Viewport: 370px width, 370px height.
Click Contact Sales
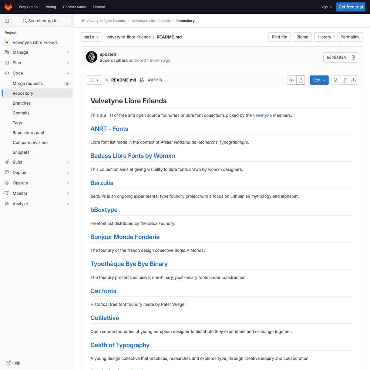pos(74,7)
